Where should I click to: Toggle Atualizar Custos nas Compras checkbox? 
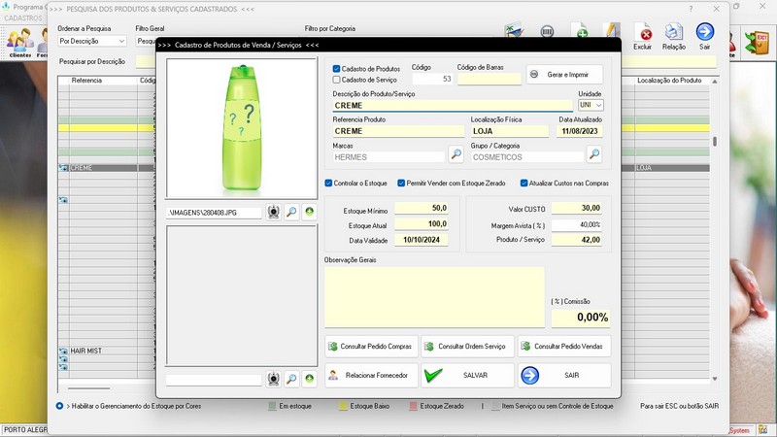tap(524, 184)
